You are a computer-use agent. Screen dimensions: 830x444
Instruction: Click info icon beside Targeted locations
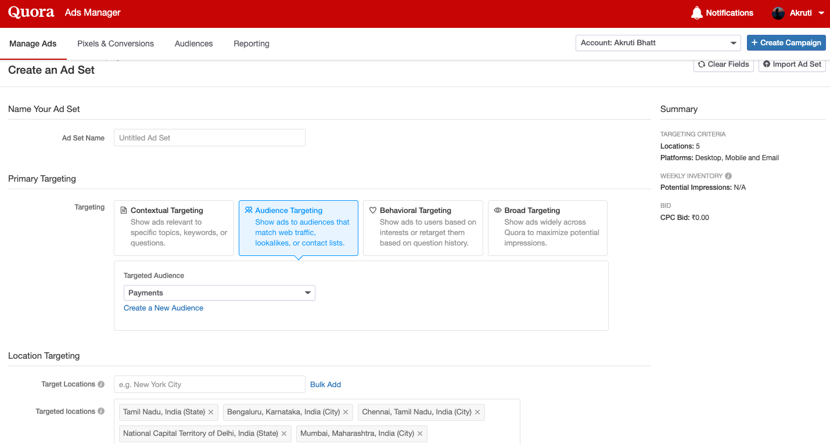(101, 411)
